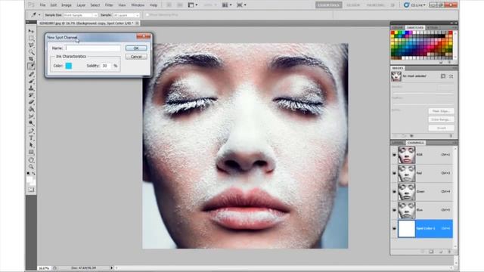Screen dimensions: 484x272
Task: Open status bar info arrow menu
Action: tap(111, 268)
